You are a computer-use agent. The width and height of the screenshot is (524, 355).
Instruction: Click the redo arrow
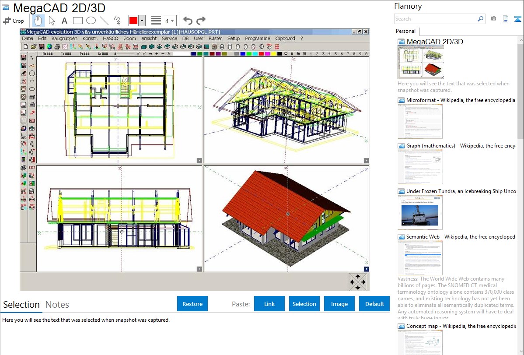[x=201, y=21]
